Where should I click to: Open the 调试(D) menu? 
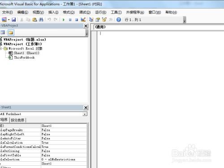tap(85, 12)
